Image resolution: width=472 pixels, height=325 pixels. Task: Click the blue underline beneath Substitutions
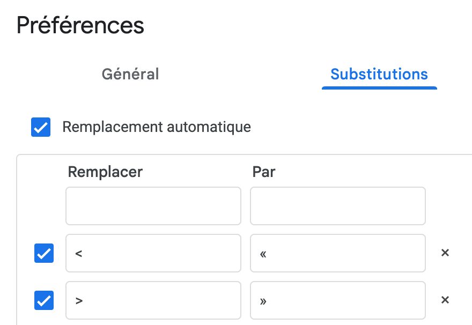click(x=379, y=87)
